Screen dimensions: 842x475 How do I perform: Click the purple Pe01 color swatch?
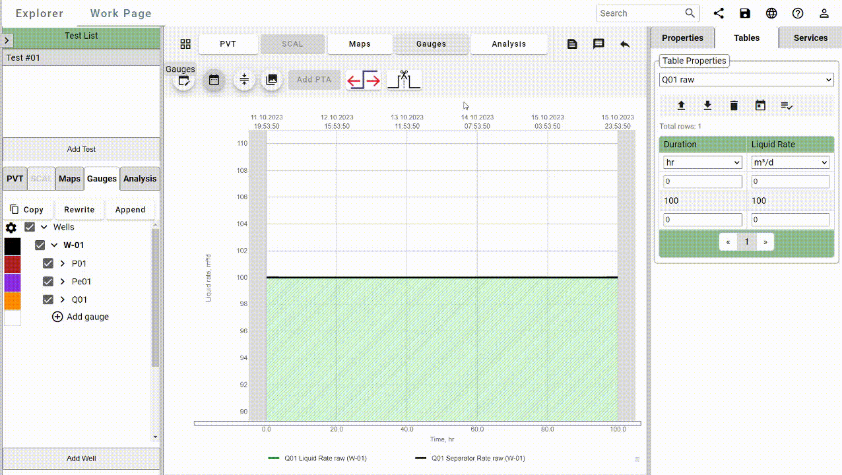click(x=13, y=282)
